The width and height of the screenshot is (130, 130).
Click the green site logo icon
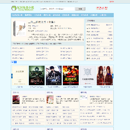coord(14,8)
